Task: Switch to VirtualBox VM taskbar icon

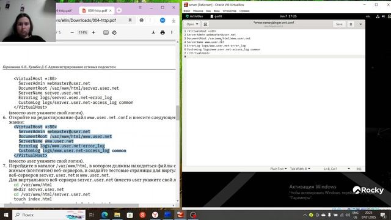Action: [181, 215]
